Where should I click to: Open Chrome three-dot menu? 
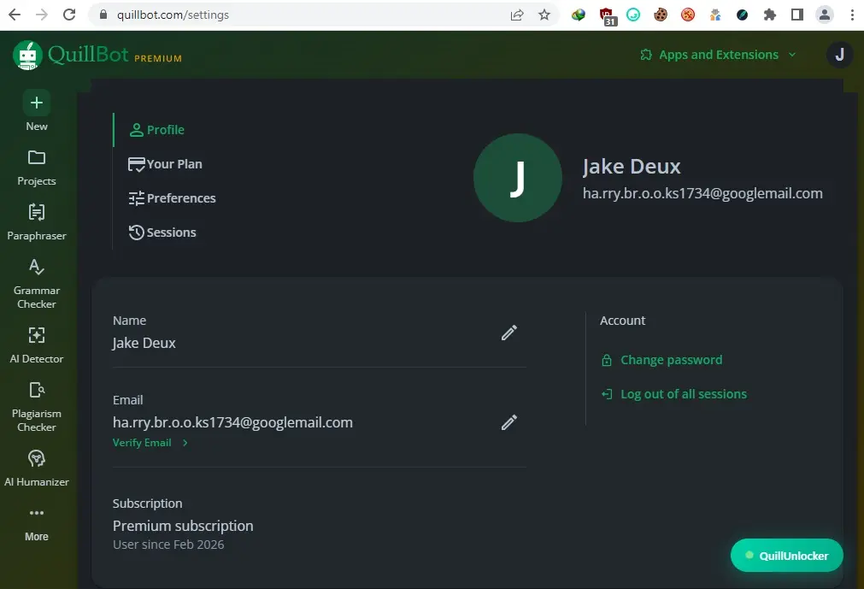852,15
